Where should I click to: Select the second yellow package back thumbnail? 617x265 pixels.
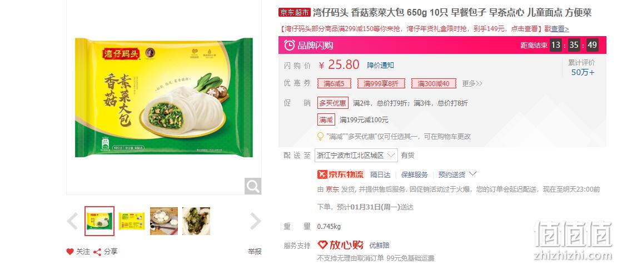[132, 221]
